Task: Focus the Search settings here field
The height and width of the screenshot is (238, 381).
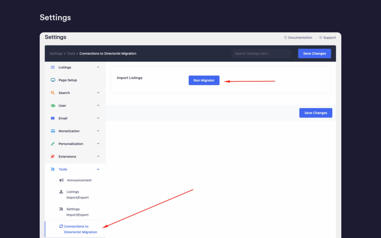Action: (x=262, y=54)
